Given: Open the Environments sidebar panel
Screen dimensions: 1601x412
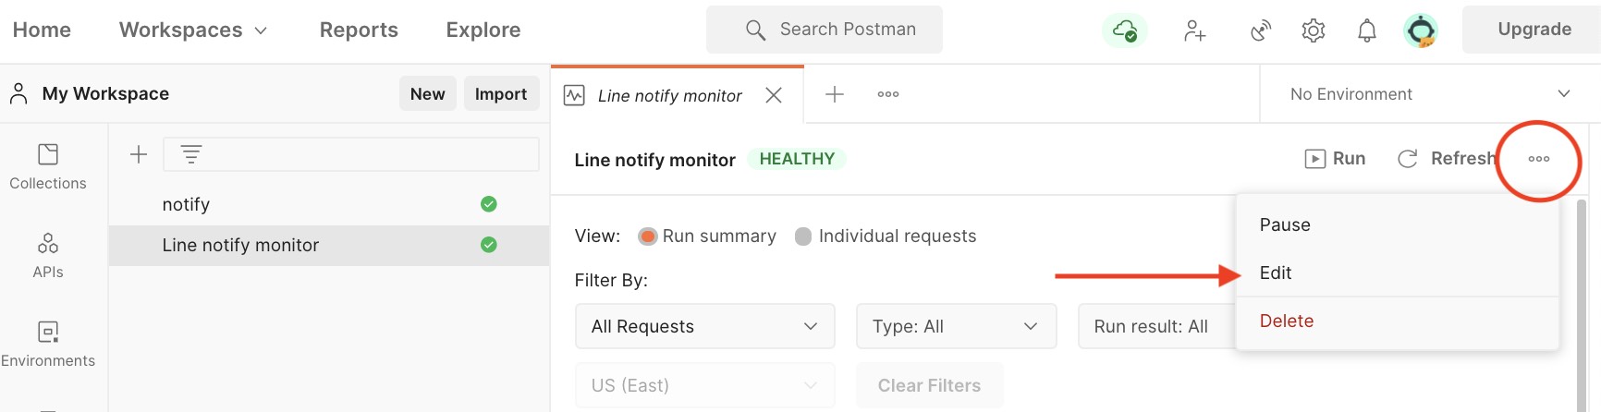Looking at the screenshot, I should click(48, 345).
